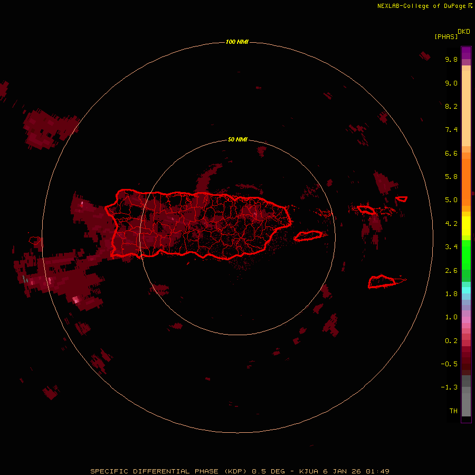Click the SPECIFIC DIFFERENTIAL PHASE caption words
475x475 pixels.
click(x=154, y=471)
